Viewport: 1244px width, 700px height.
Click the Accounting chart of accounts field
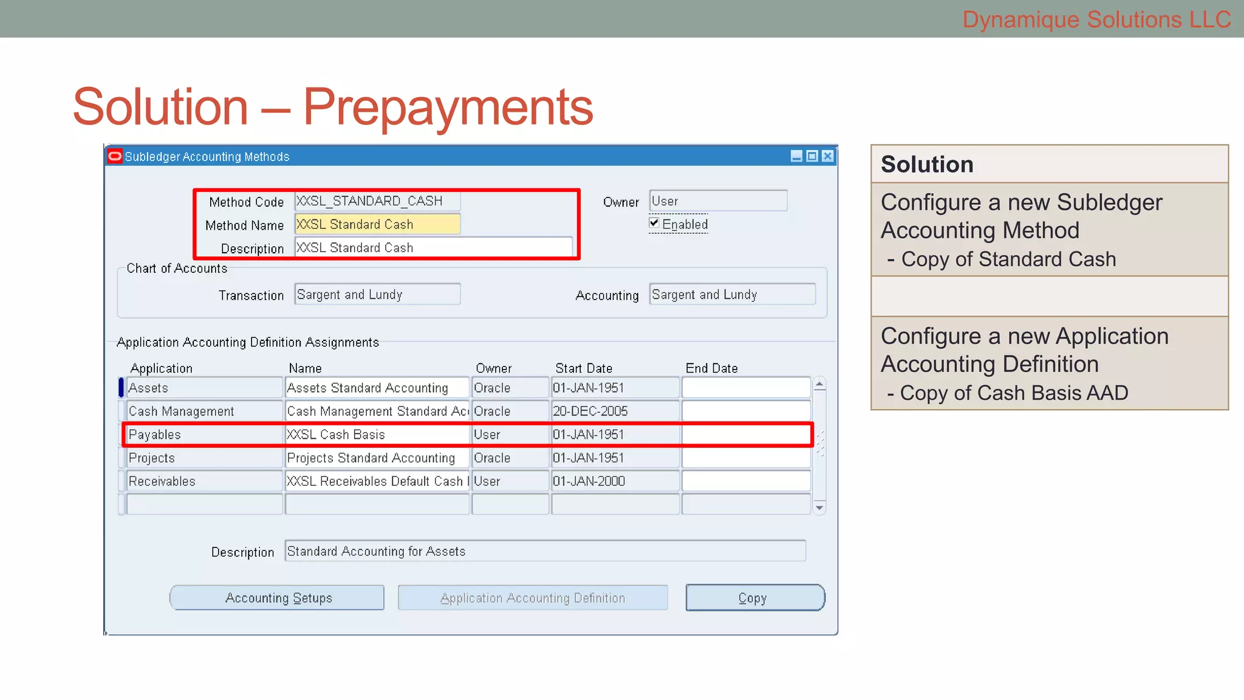pyautogui.click(x=732, y=295)
